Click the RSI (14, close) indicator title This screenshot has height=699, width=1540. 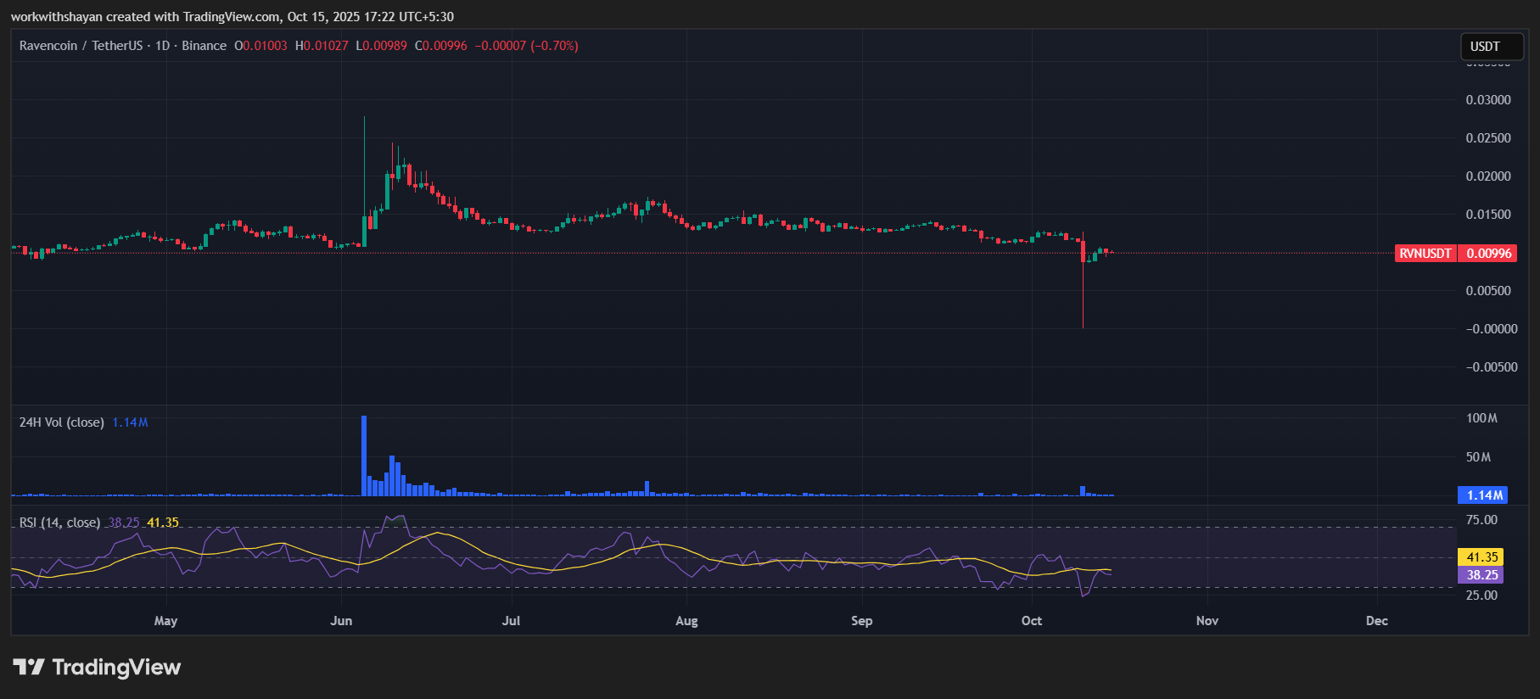59,523
